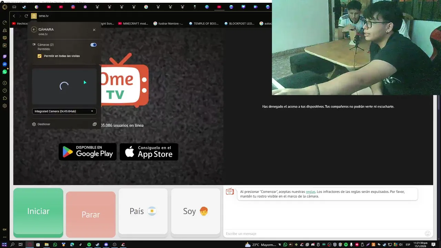441x248 pixels.
Task: Open WhatsApp in the browser sidebar
Action: [x=5, y=72]
